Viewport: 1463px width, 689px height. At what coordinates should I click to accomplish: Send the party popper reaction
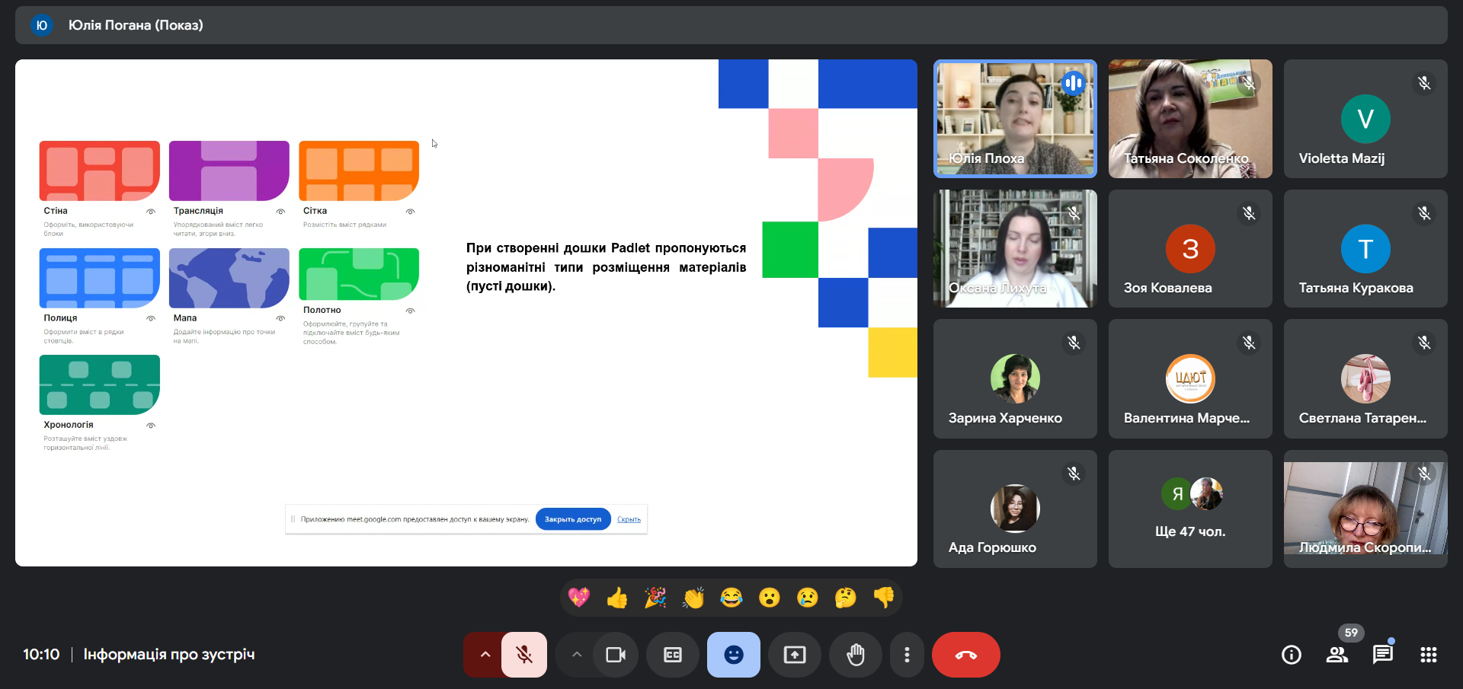tap(655, 598)
